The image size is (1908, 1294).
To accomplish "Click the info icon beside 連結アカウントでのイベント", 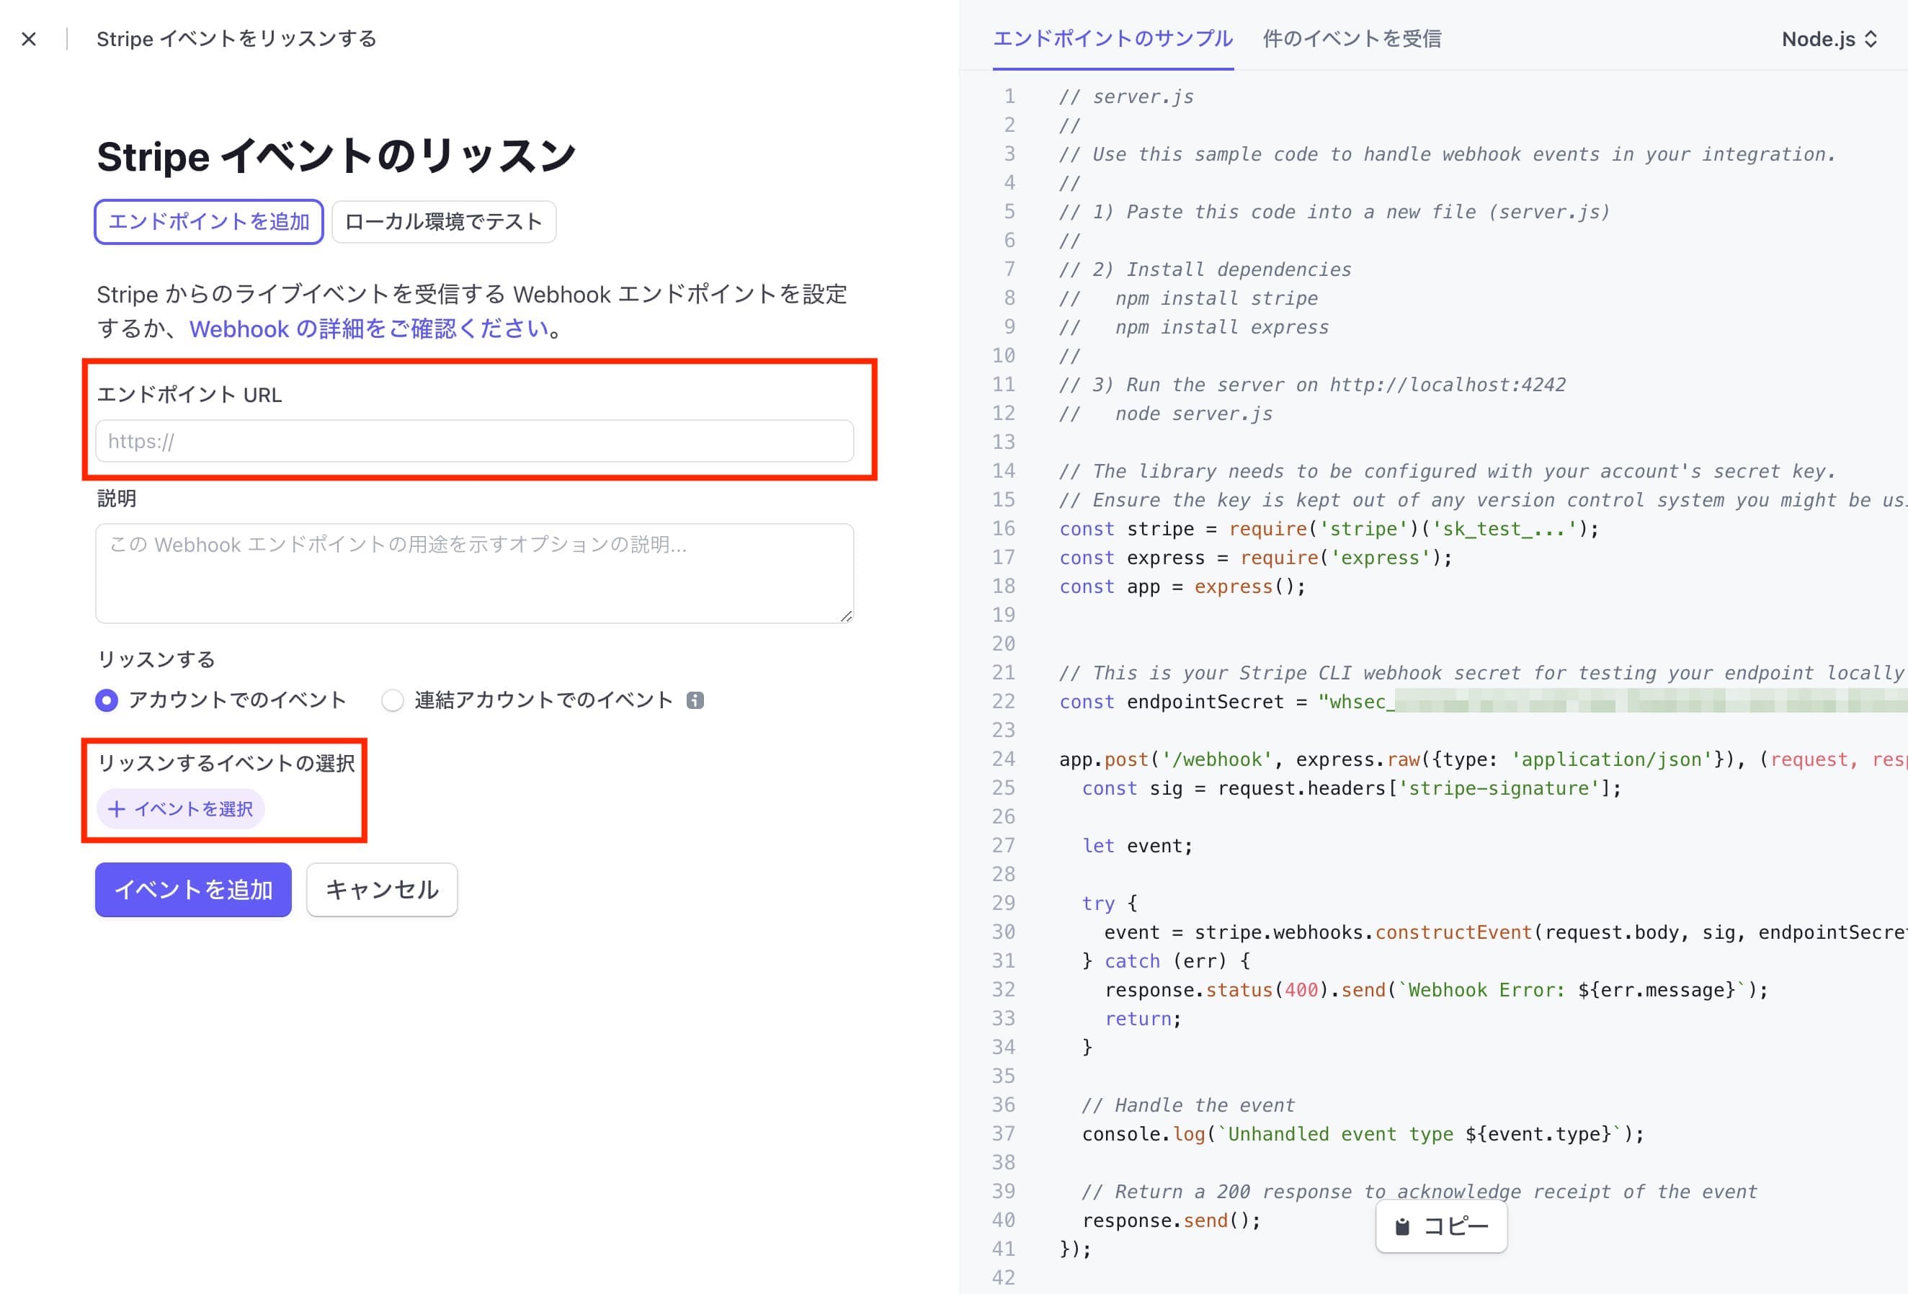I will click(x=695, y=700).
